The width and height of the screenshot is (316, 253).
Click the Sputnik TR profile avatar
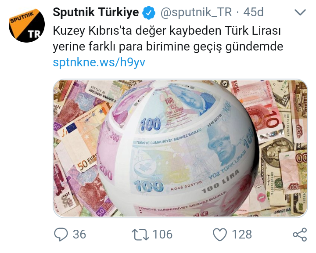tap(27, 25)
